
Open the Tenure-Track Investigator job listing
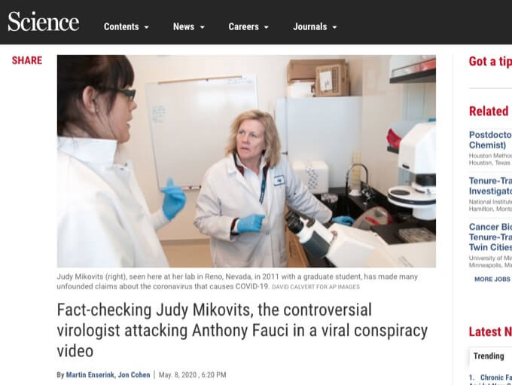point(490,186)
